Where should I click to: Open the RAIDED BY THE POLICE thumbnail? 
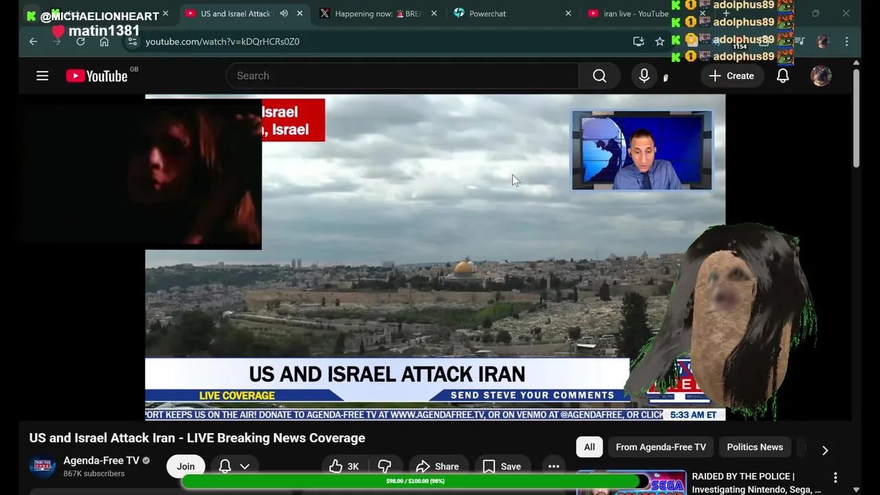click(x=631, y=483)
